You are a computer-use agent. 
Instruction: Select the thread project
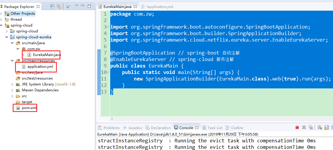16,19
